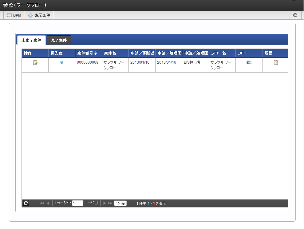
Task: Click the フロー column header
Action: [249, 53]
